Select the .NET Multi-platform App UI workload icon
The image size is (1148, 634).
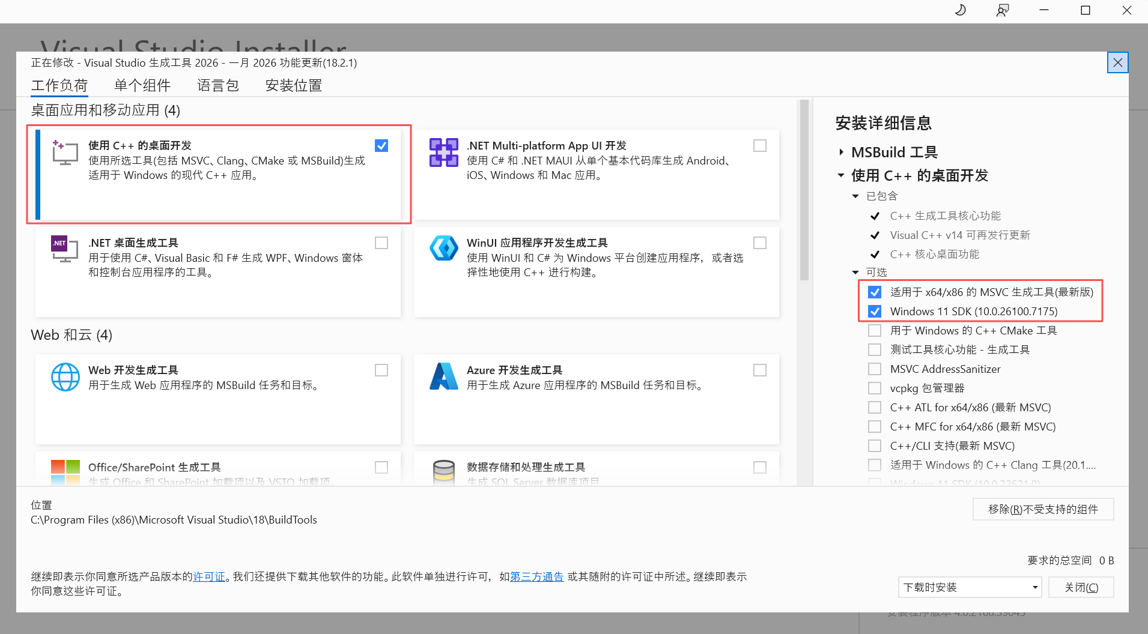443,152
